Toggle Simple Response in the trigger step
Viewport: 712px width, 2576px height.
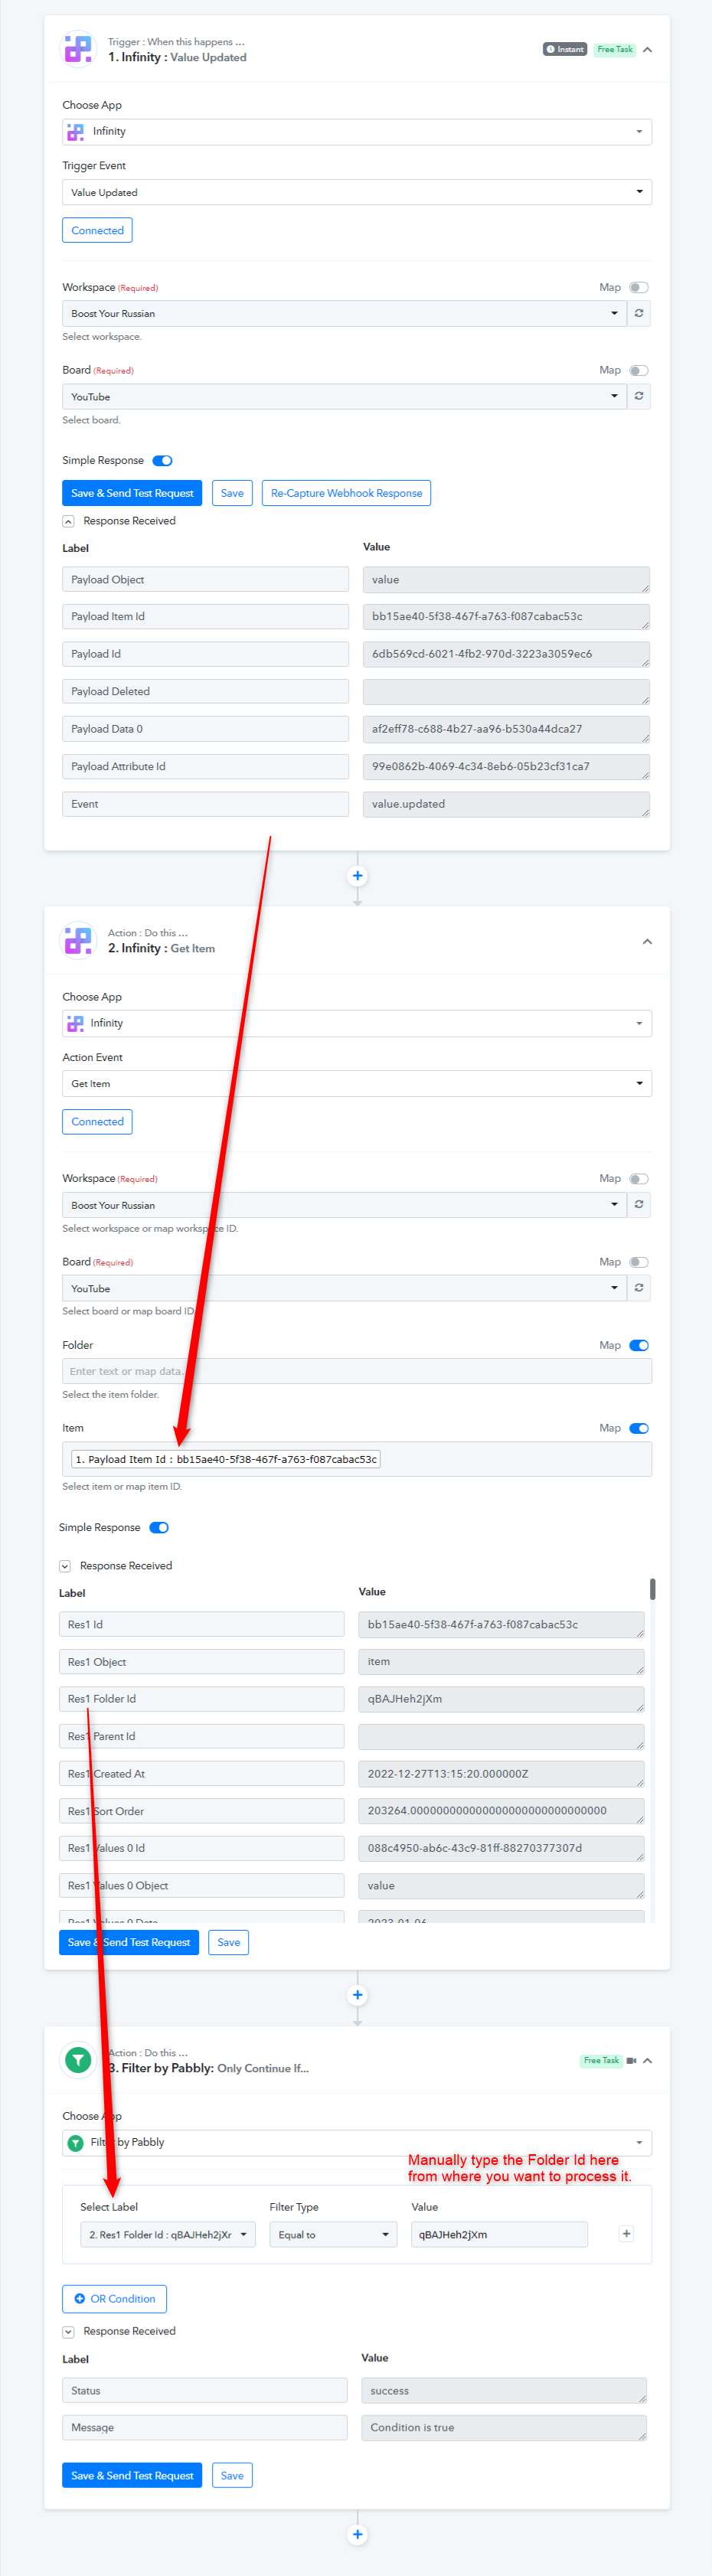point(162,461)
